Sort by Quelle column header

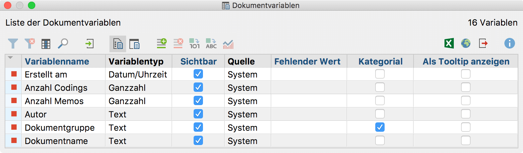[x=248, y=61]
